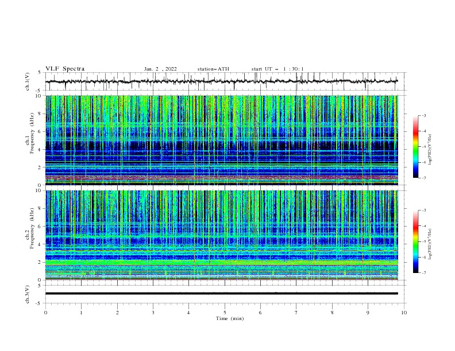Click the "Time (min)" x-axis label
The image size is (455, 351).
pos(230,318)
